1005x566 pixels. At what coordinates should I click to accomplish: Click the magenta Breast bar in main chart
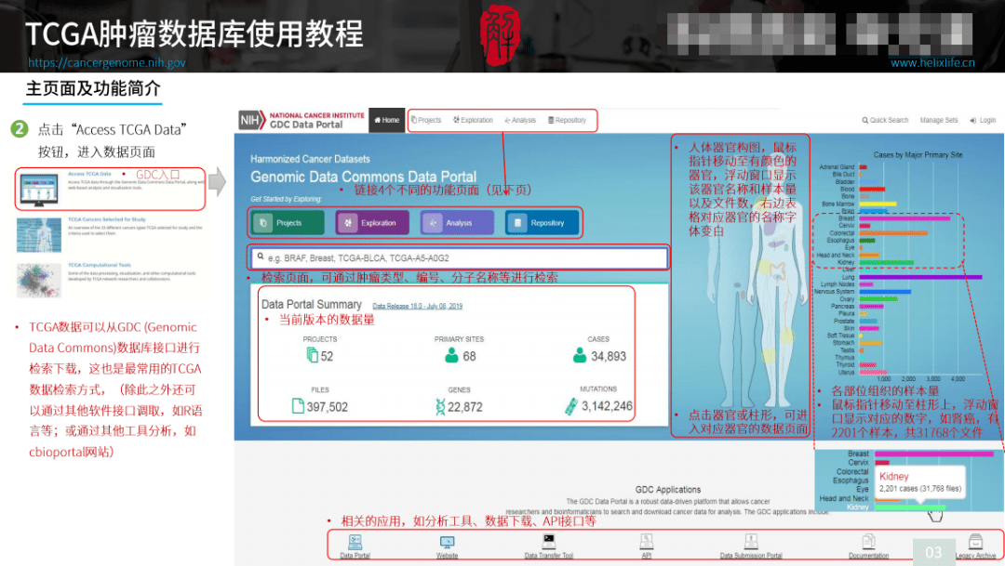click(x=904, y=218)
